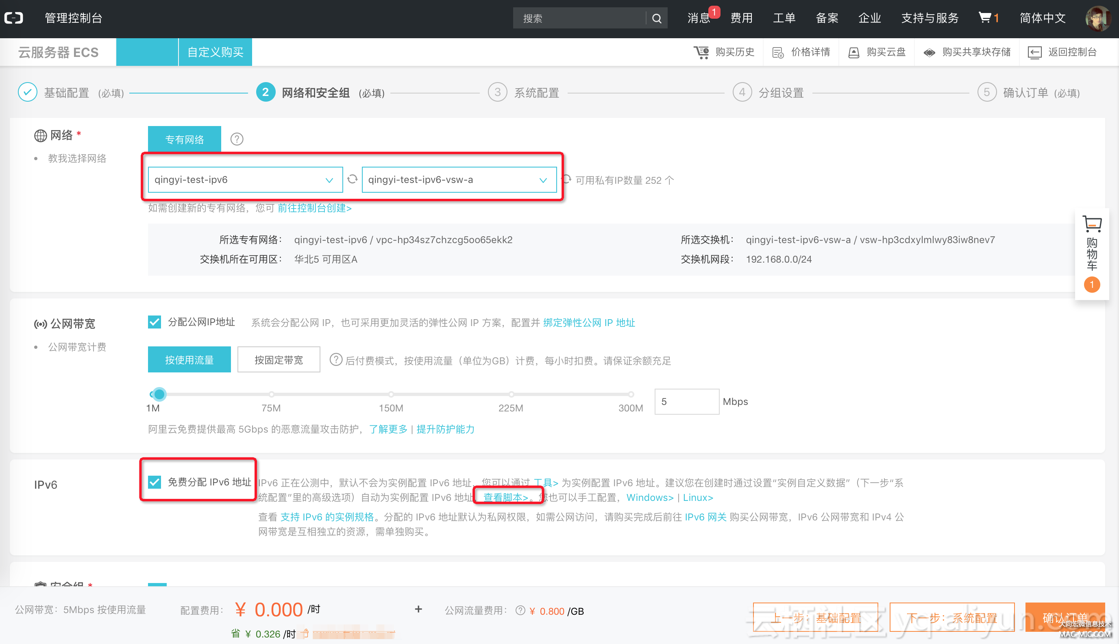Expand the qingyi-test-ipv6-vsw-a switch dropdown
This screenshot has width=1119, height=644.
[x=459, y=180]
